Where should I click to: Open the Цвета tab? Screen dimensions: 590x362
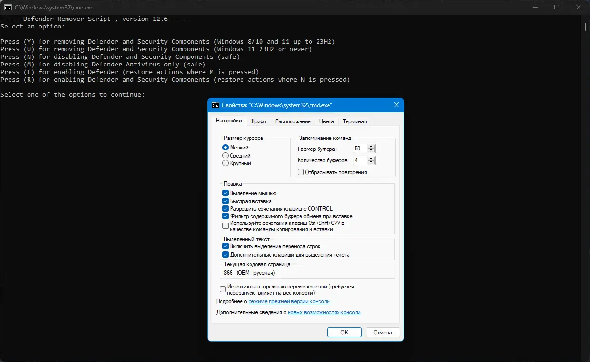click(x=327, y=121)
